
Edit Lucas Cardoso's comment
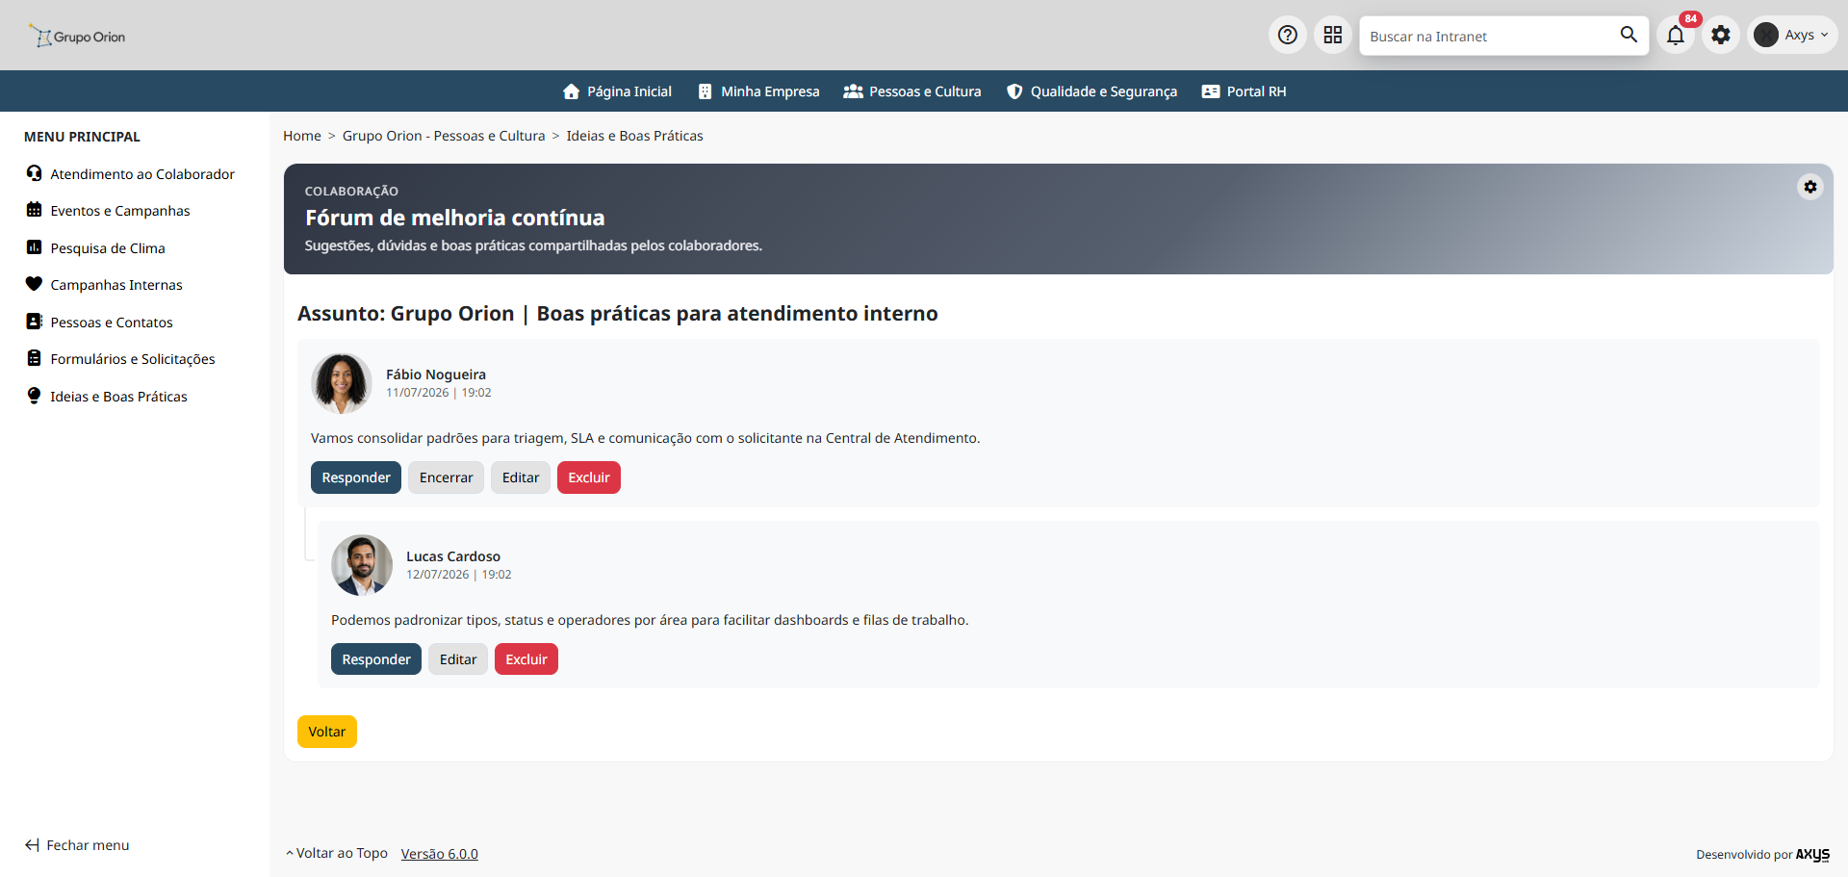458,659
